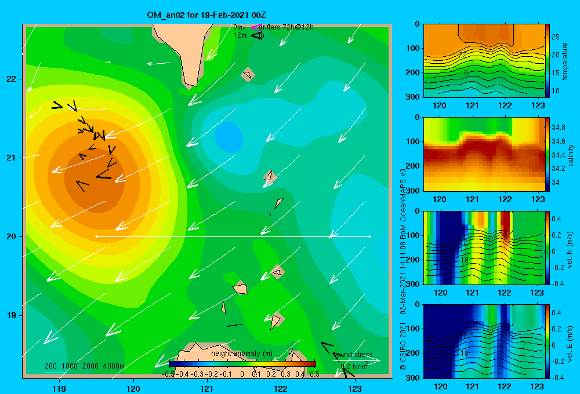Click the '0.2 N/m²' wind stress value
The image size is (580, 394).
click(x=354, y=366)
